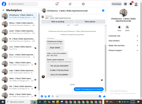Go back using the Marketplace arrow

click(3, 10)
